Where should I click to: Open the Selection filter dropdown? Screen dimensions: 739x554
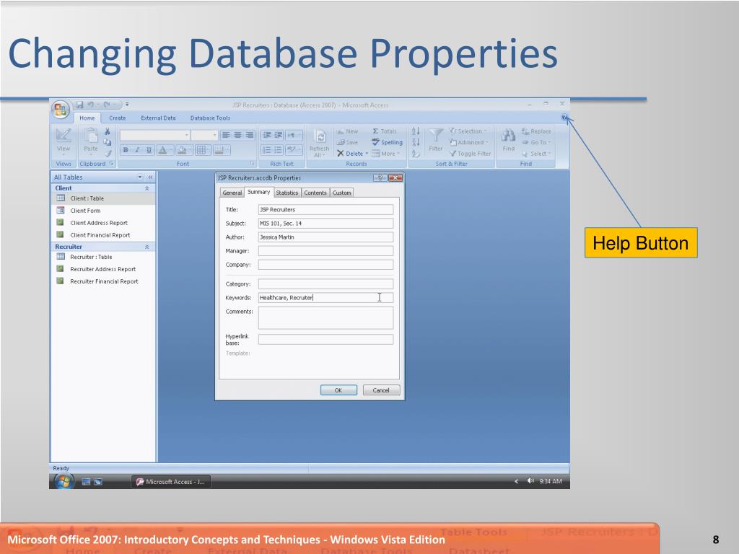coord(468,131)
